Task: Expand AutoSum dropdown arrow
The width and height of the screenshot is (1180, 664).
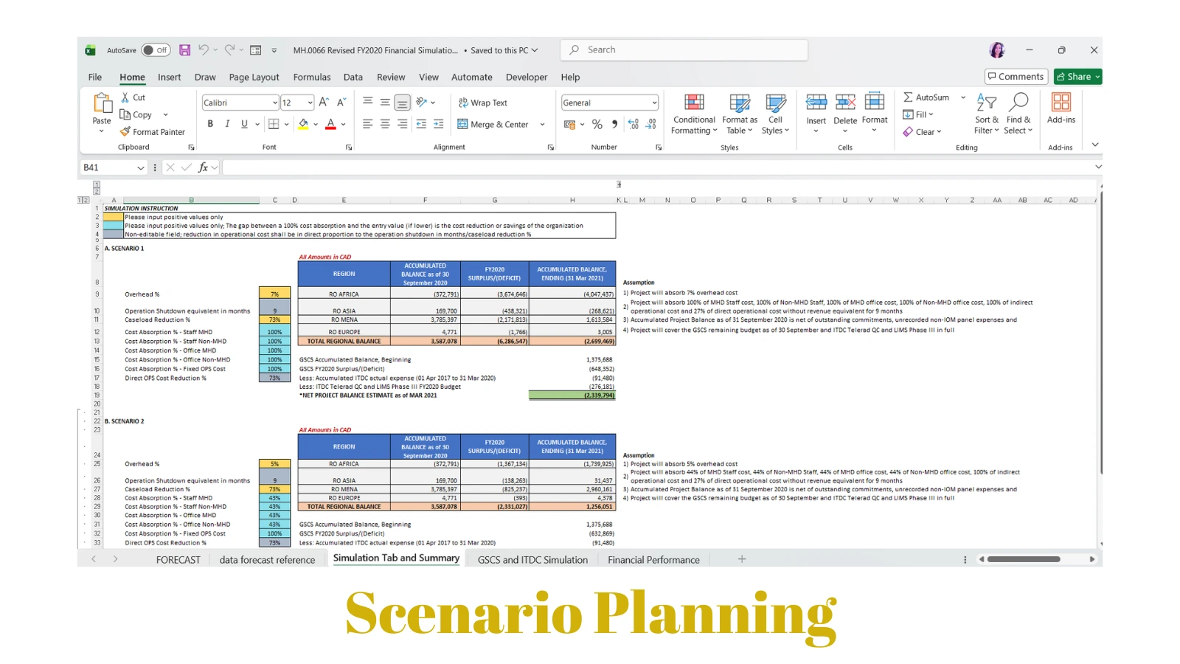Action: click(x=963, y=97)
